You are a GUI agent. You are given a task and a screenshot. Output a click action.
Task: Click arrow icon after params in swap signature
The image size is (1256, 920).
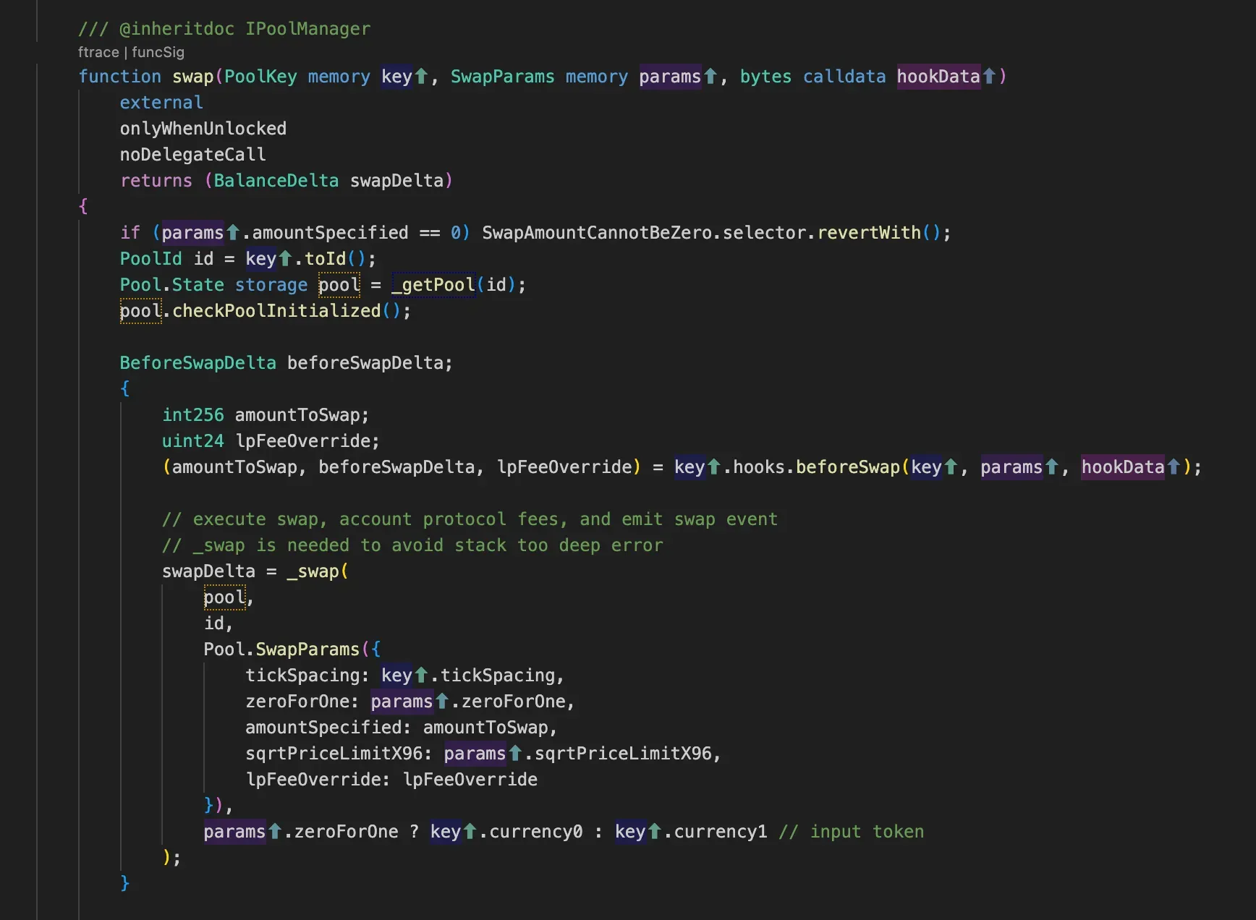pos(710,77)
